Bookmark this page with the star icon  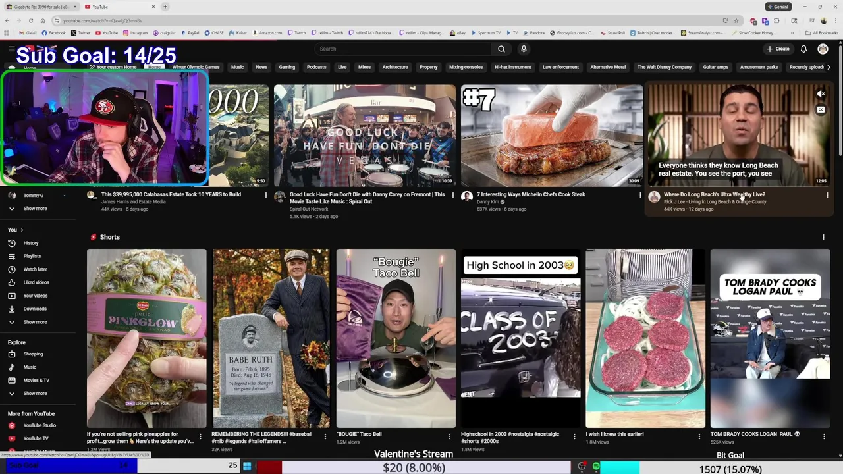point(736,20)
